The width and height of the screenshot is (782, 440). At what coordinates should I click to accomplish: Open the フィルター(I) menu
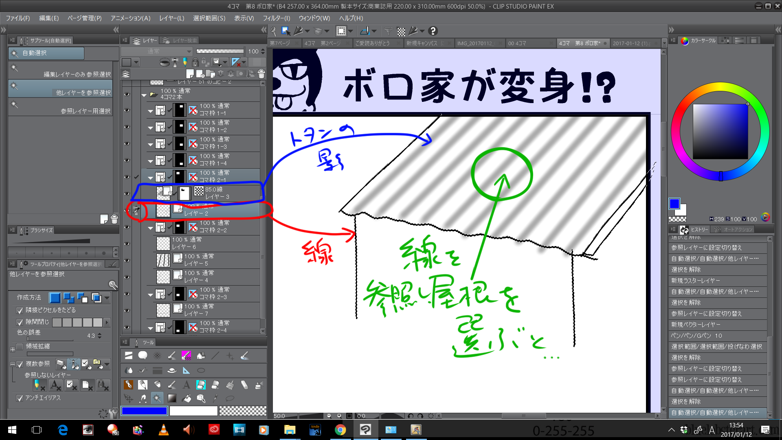(276, 18)
